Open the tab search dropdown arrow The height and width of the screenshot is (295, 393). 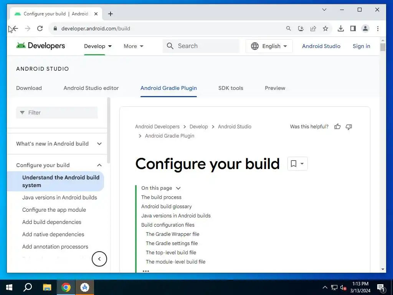click(x=324, y=10)
